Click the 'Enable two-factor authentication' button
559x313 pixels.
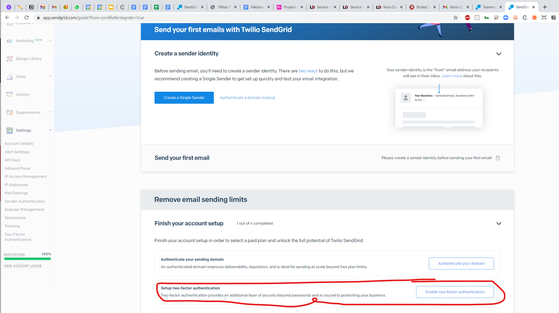(x=455, y=292)
